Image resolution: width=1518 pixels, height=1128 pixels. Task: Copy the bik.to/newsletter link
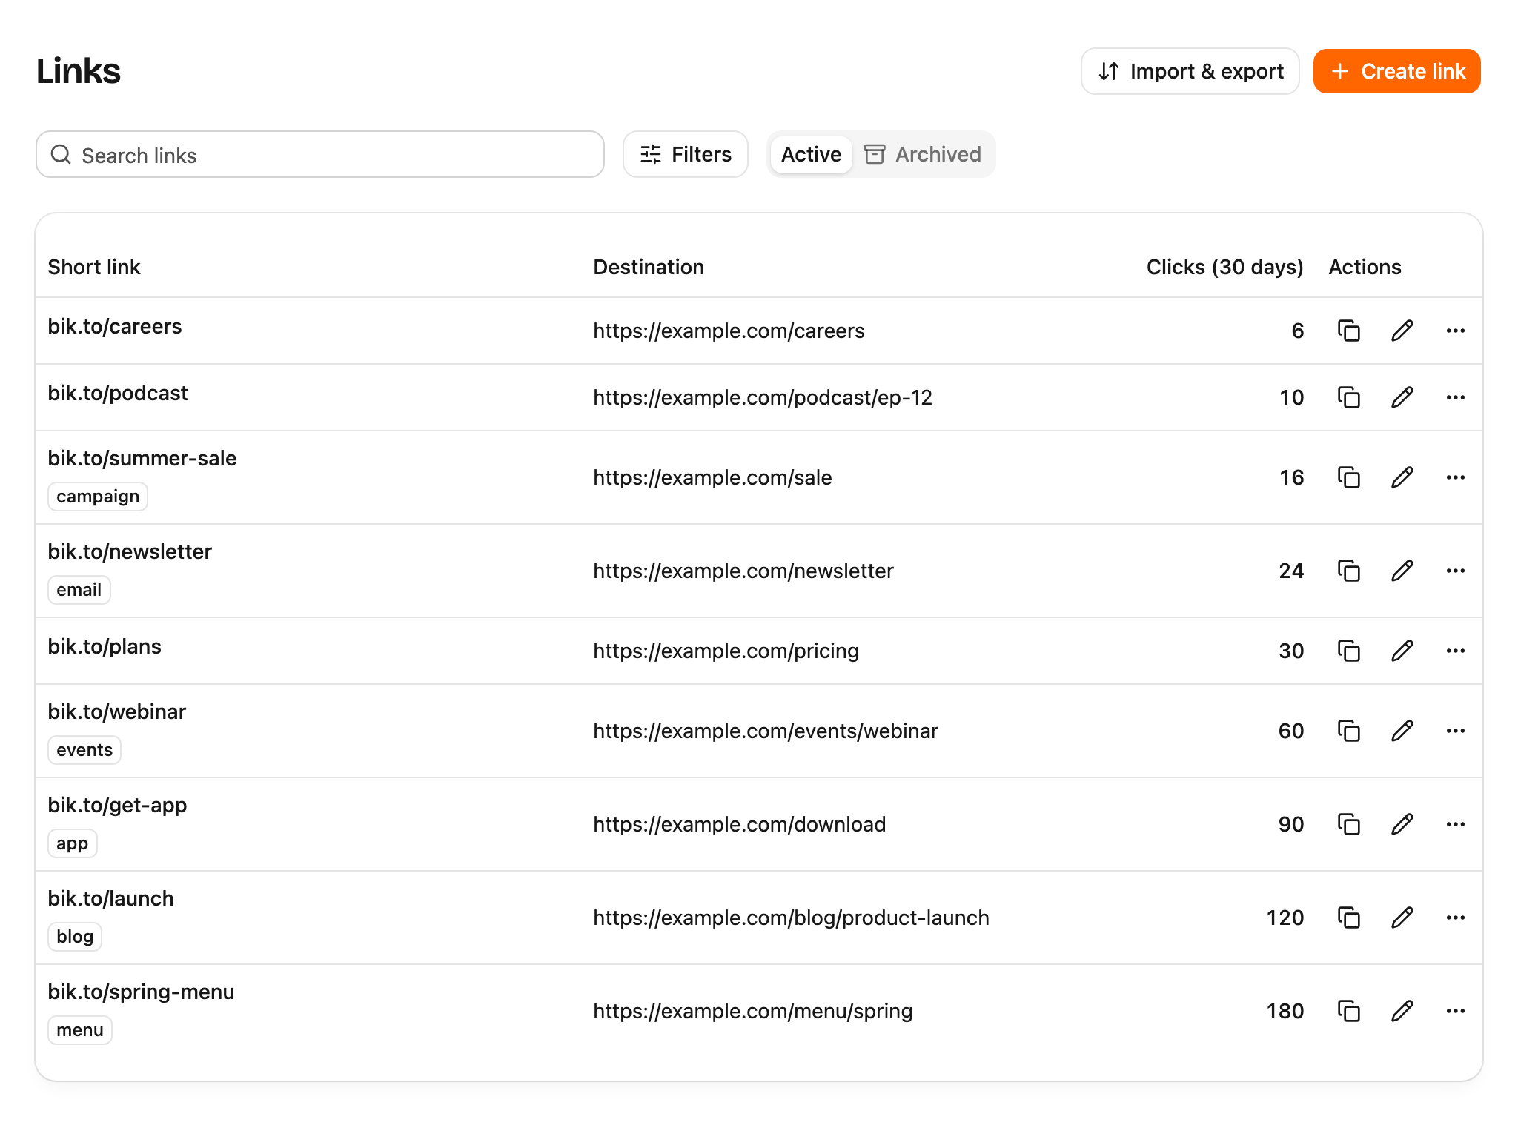[1348, 571]
